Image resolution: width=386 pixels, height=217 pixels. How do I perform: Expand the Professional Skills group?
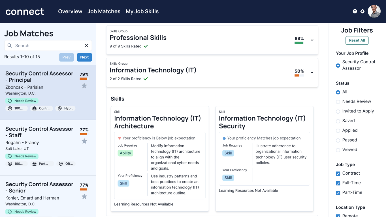312,40
